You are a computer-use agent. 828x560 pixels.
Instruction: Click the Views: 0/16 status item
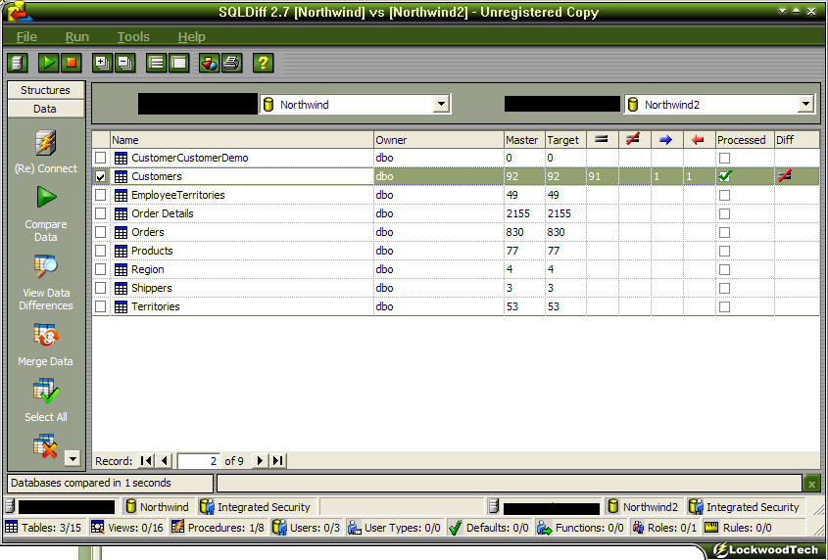[127, 528]
